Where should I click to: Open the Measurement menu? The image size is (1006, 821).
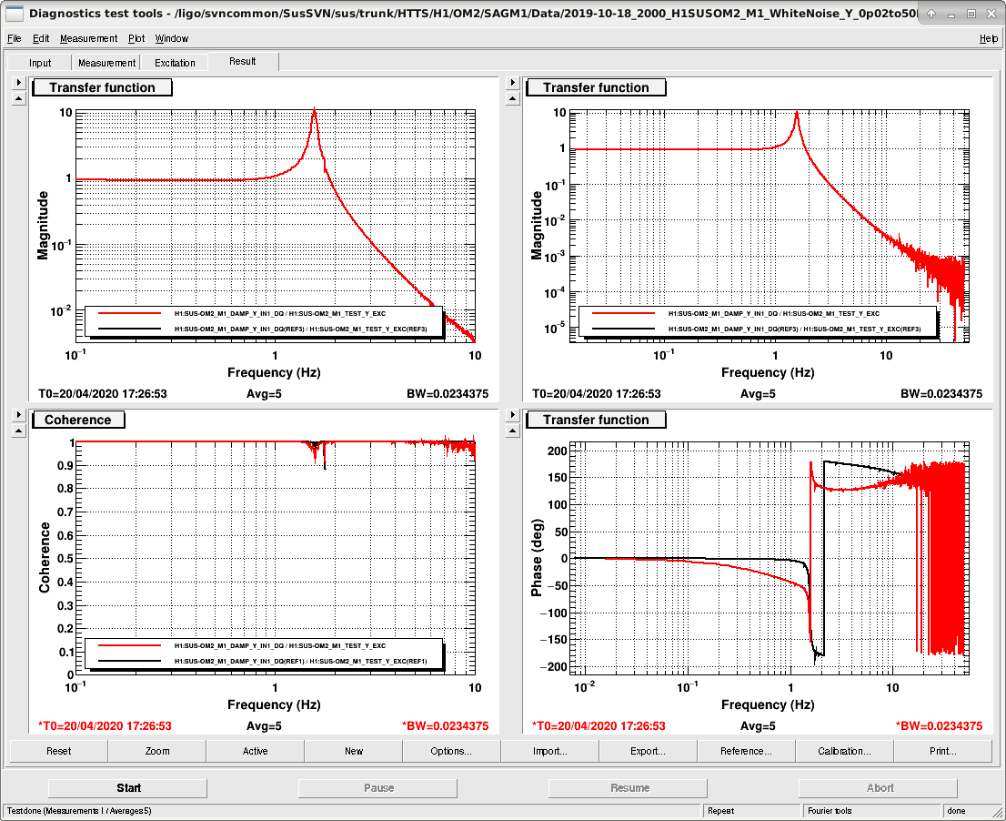tap(88, 38)
